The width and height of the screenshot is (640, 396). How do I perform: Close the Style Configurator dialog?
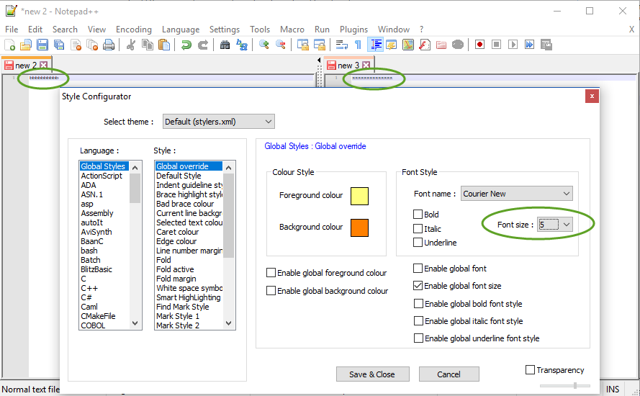click(x=592, y=96)
